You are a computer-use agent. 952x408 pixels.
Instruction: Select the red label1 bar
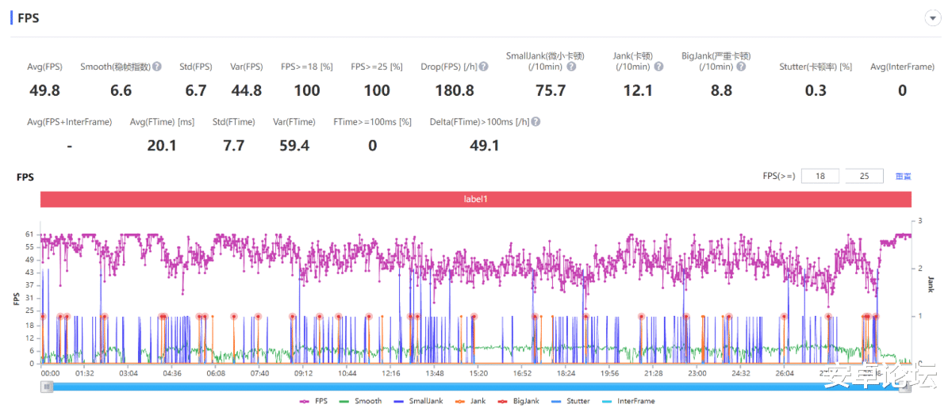(476, 199)
